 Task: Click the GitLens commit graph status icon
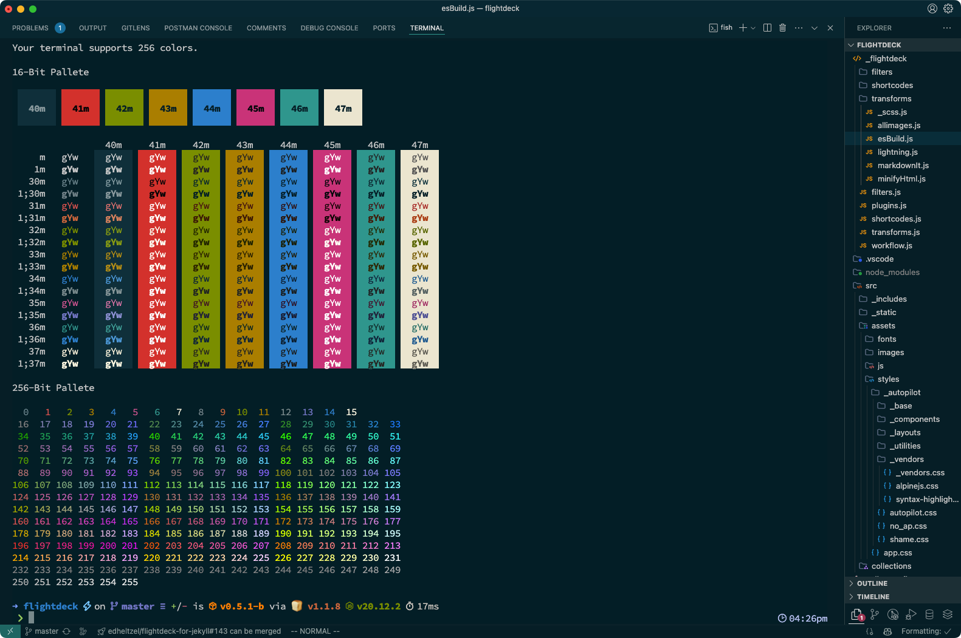point(83,631)
